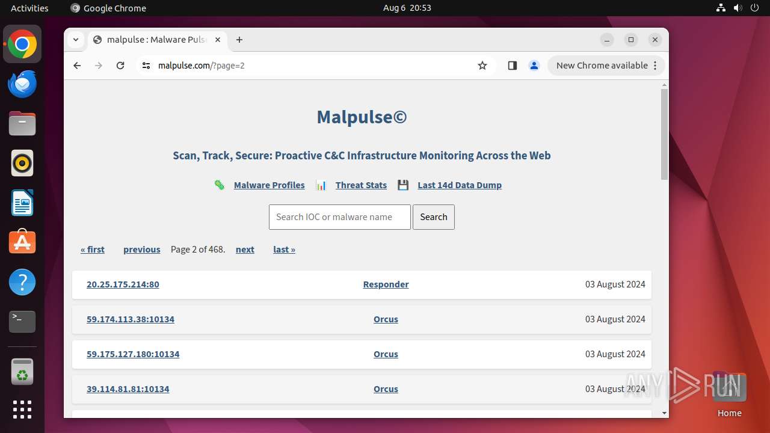Click the page vertical scrollbar thumb
Screen dimensions: 770x433
tap(664, 134)
